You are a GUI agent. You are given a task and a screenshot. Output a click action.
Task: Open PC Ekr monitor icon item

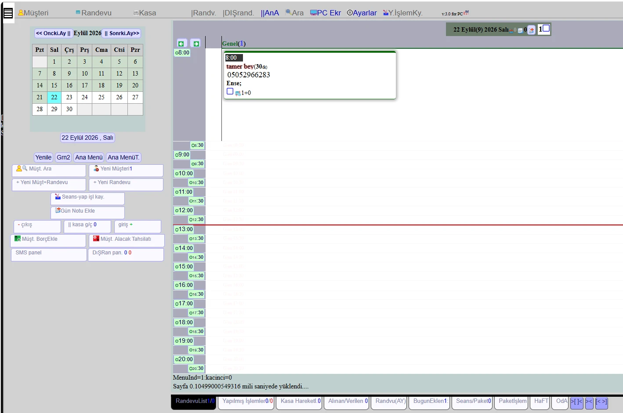click(x=325, y=13)
